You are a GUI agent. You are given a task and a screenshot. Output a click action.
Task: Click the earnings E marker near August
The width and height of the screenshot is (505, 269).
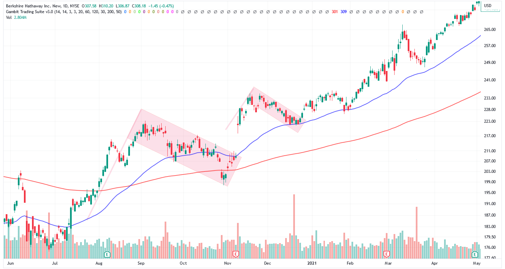pos(107,254)
